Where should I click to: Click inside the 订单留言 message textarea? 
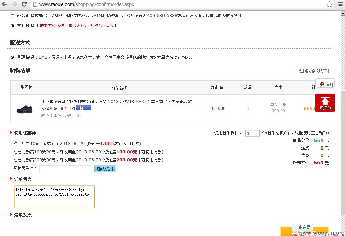[x=55, y=197]
